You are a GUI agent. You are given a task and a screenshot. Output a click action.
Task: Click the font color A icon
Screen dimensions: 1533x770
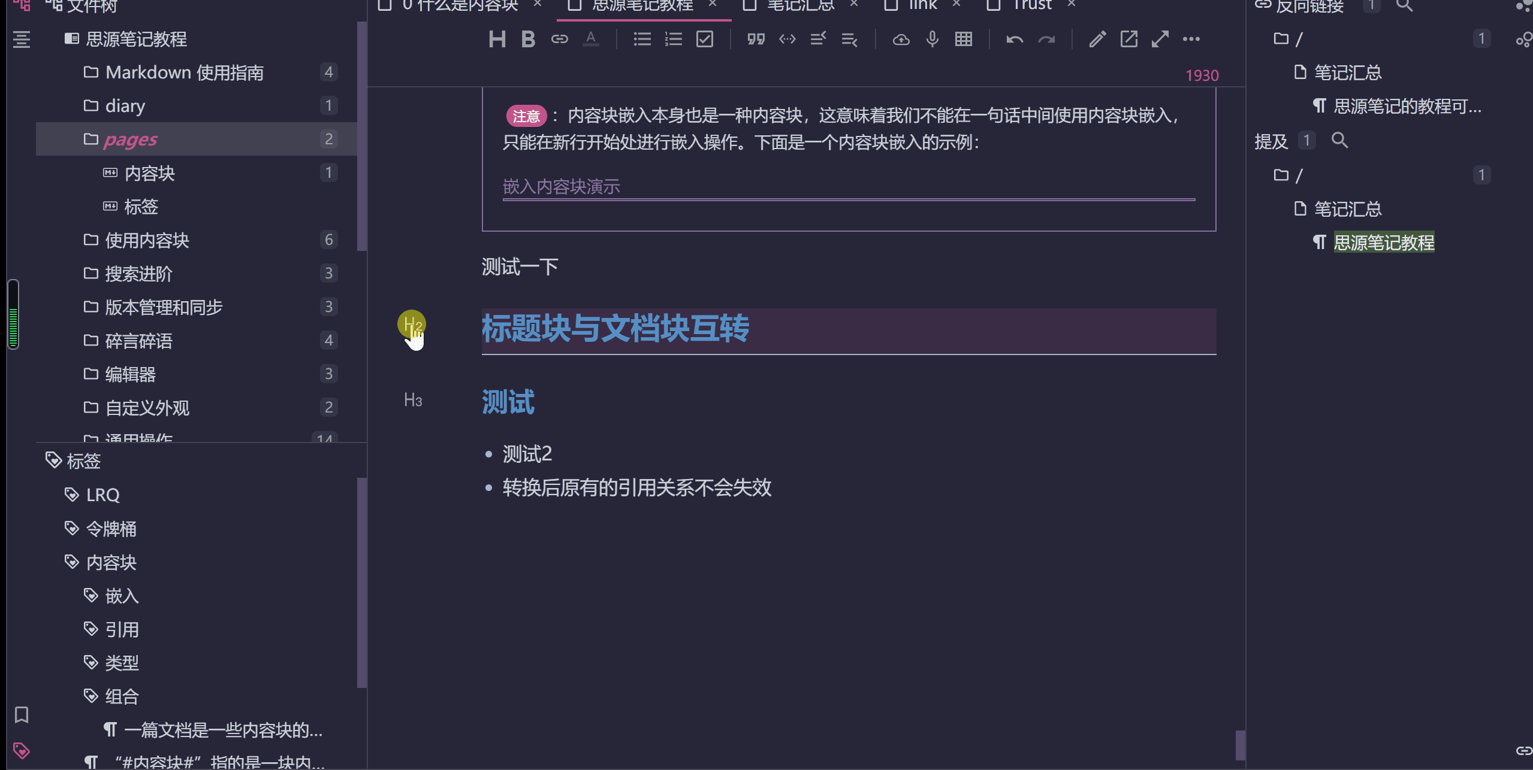(x=590, y=40)
